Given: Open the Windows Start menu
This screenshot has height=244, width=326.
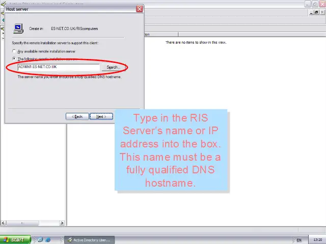Looking at the screenshot, I should click(15, 239).
